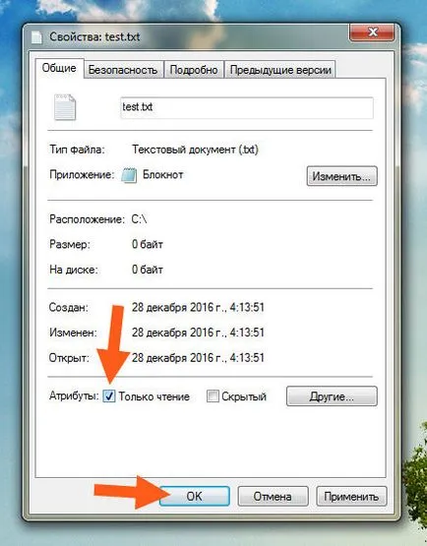Close the properties dialog window
This screenshot has width=427, height=546.
click(x=372, y=32)
